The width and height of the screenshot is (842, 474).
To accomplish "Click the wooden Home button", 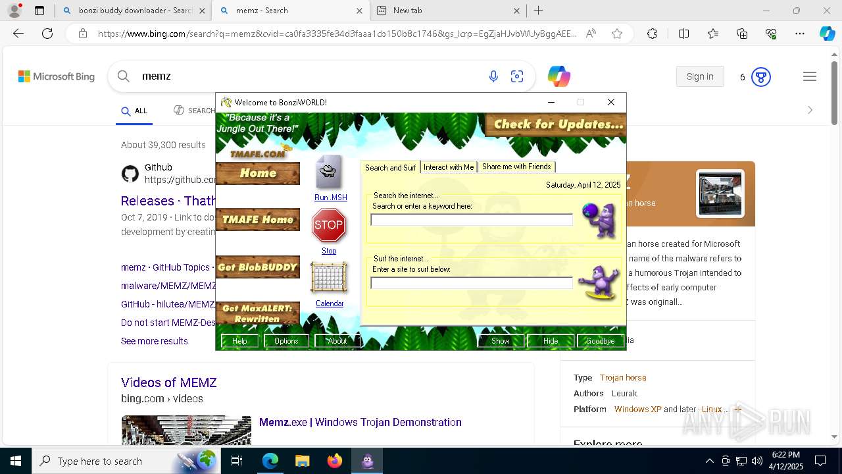I will (x=258, y=173).
